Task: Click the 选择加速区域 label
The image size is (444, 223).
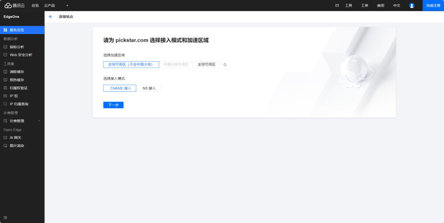Action: click(x=114, y=55)
